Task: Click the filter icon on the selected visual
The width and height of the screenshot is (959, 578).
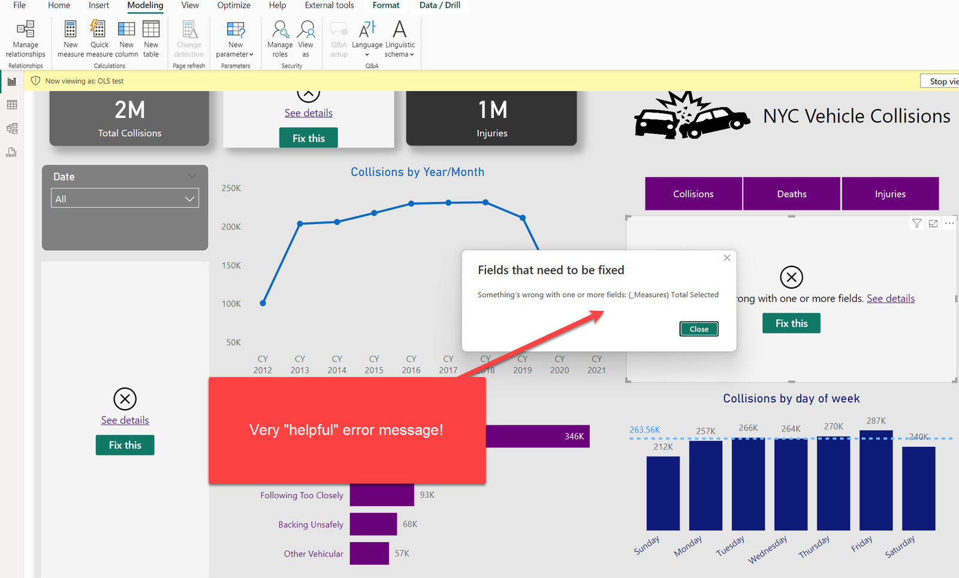Action: pos(916,223)
